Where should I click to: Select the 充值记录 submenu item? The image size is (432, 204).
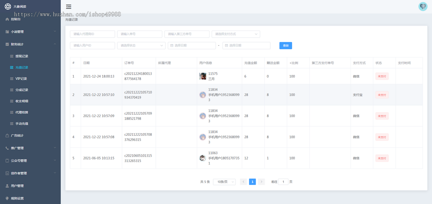click(30, 68)
